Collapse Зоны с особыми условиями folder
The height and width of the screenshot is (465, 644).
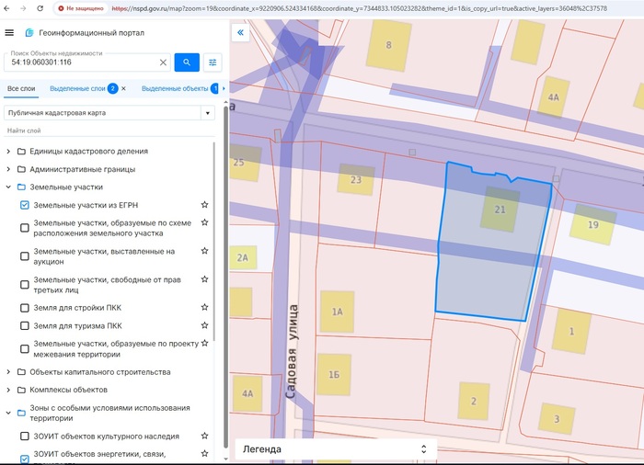[x=8, y=413]
